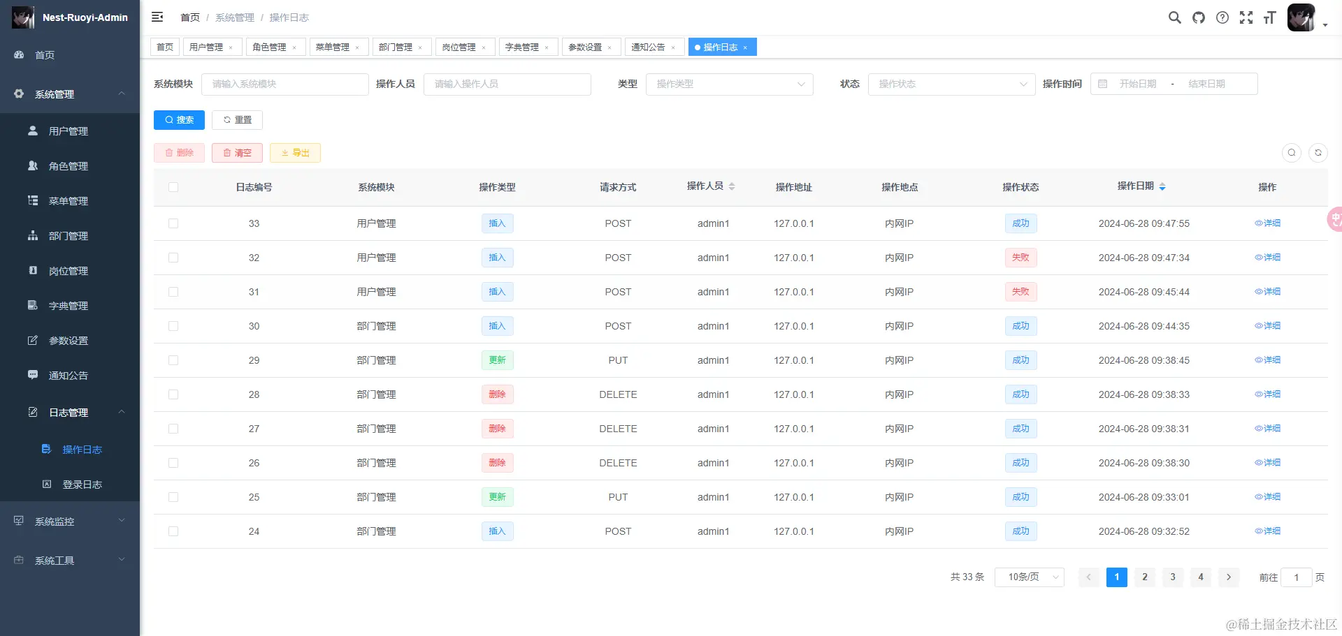Close the 用户管理 tab
This screenshot has width=1342, height=636.
(231, 47)
